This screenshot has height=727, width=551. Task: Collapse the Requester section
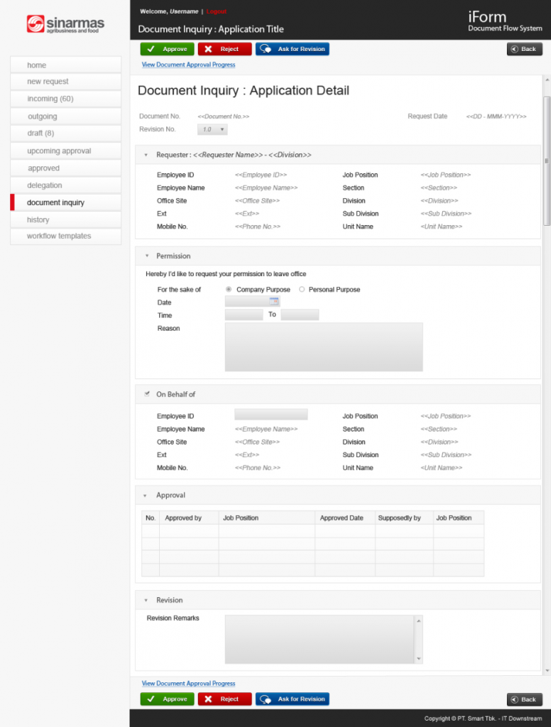click(146, 155)
